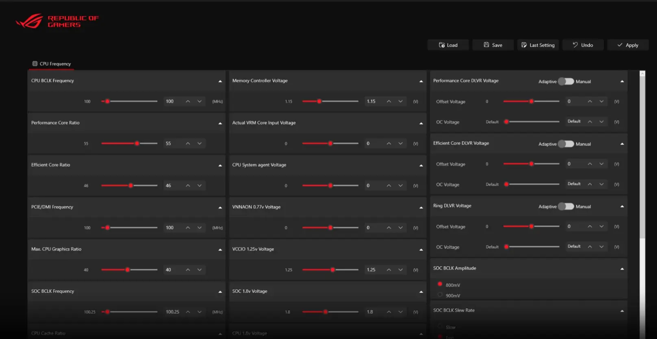Select 800mV SOC BCLK Amplitude option
This screenshot has height=339, width=657.
(440, 285)
